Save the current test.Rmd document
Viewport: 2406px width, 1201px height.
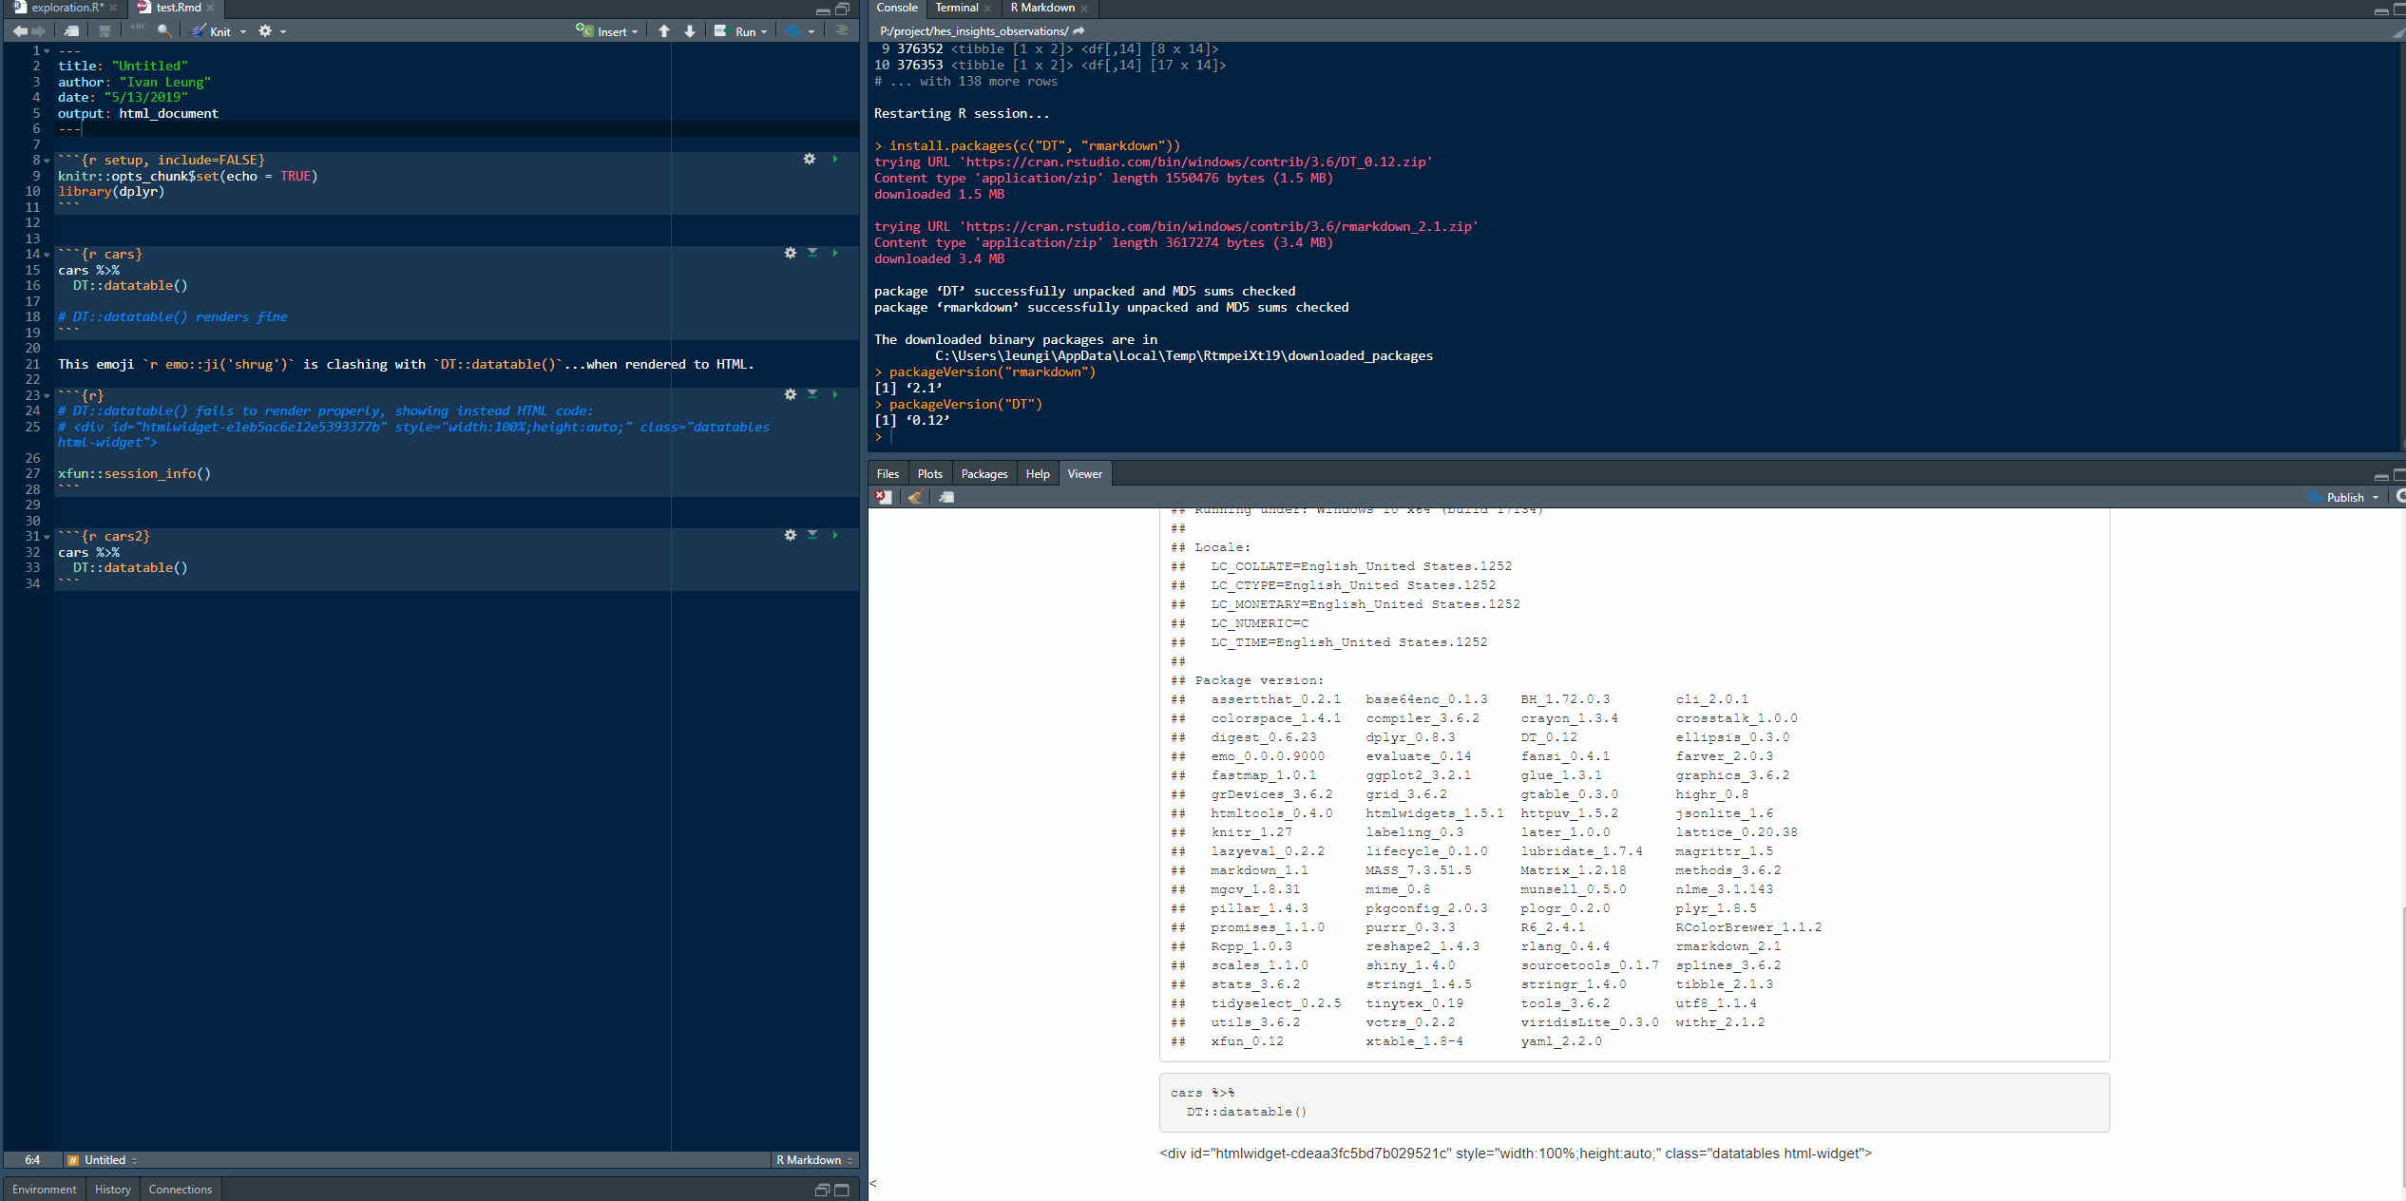(x=105, y=31)
